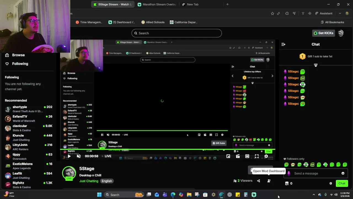Open recommended channel Leafiit
353x199 pixels.
coord(28,176)
